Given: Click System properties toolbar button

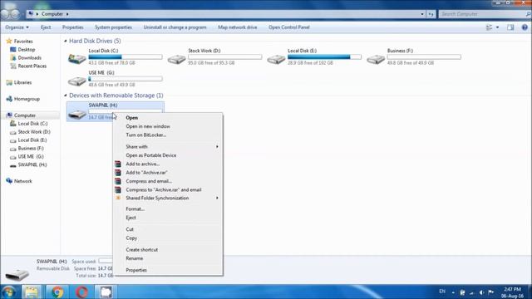Looking at the screenshot, I should tap(113, 27).
